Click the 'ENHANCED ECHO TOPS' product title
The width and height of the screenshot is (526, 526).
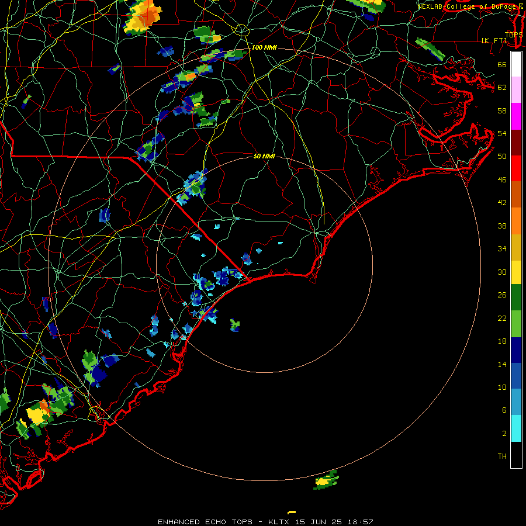click(205, 522)
